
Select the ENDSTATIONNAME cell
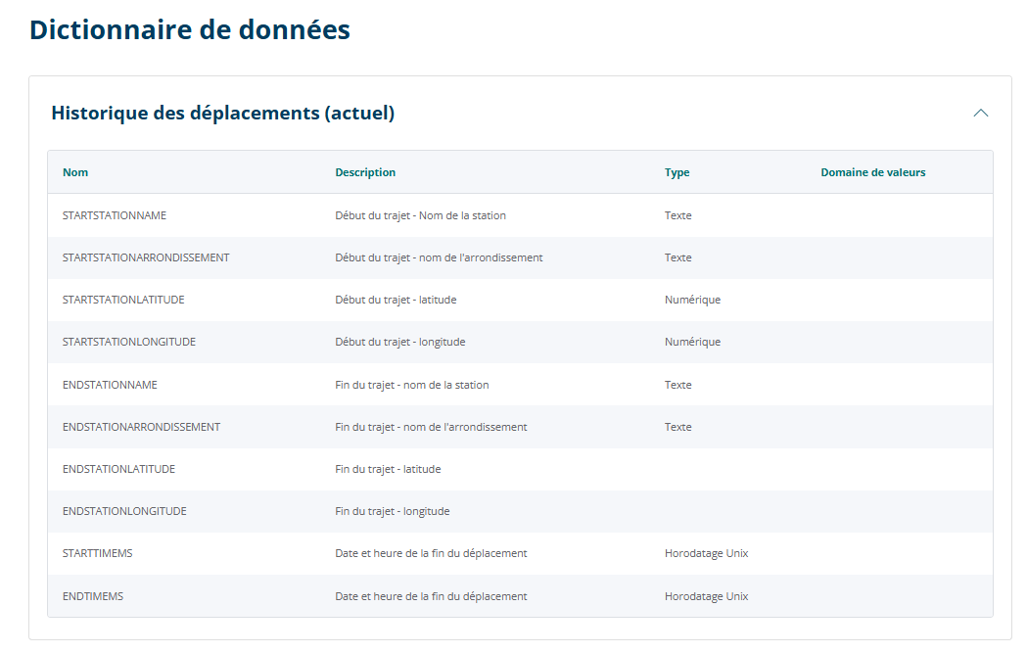(110, 385)
